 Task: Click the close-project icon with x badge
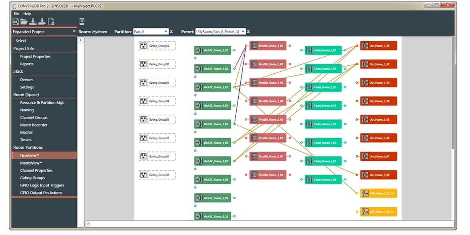click(x=51, y=22)
